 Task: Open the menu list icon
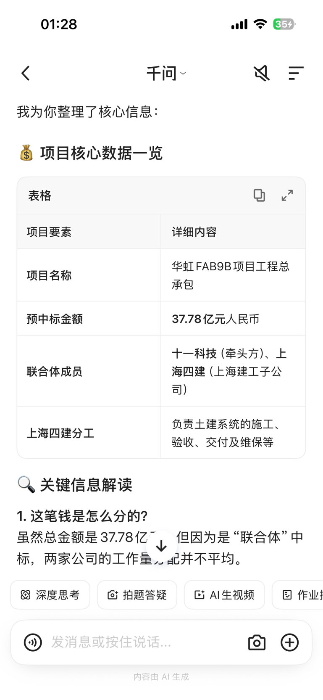(x=296, y=73)
